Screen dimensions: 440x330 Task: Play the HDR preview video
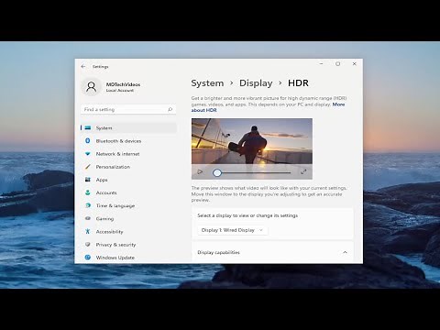200,172
